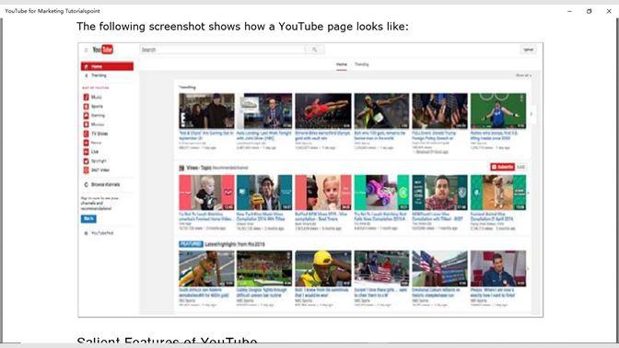The width and height of the screenshot is (619, 348).
Task: Select Music label in sidebar
Action: pyautogui.click(x=97, y=97)
